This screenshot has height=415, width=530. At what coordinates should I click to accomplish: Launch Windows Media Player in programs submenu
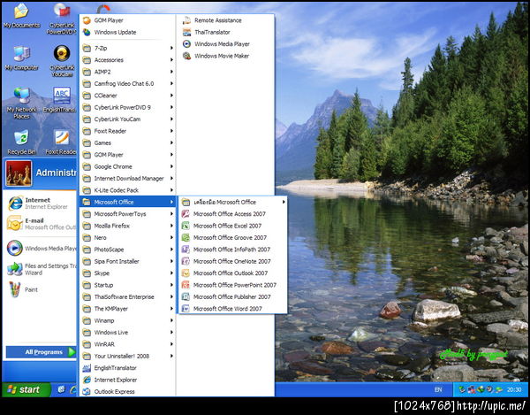tap(224, 43)
